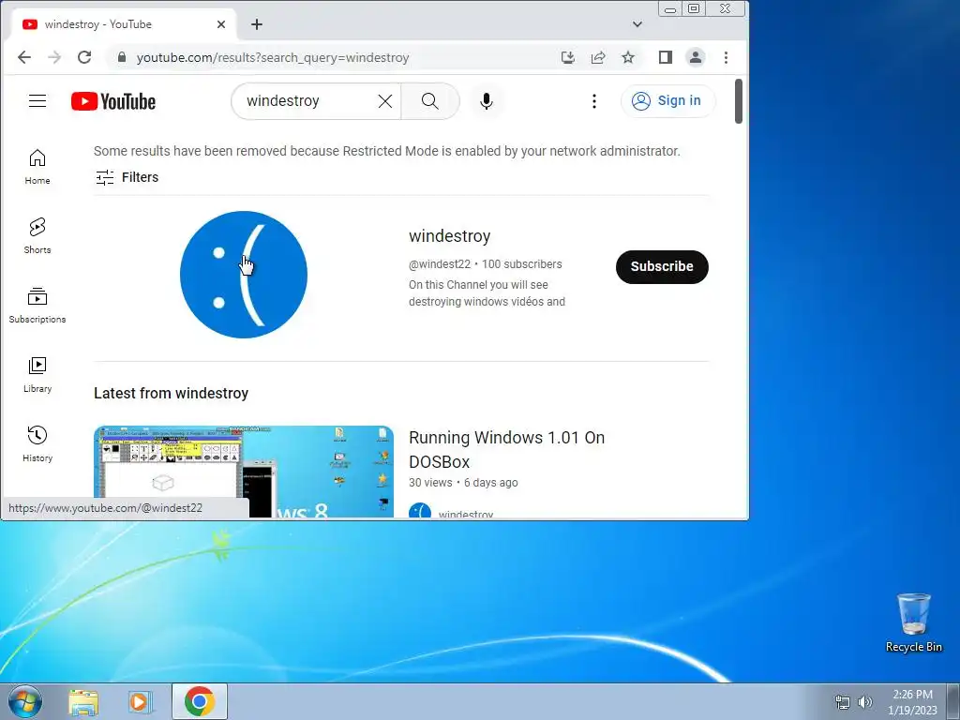Click the Sign in button
This screenshot has width=960, height=720.
(x=667, y=101)
